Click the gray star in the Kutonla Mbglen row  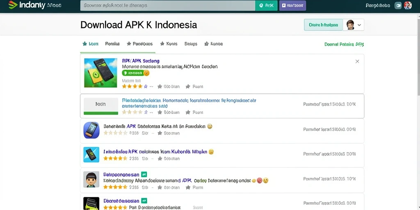160,159
